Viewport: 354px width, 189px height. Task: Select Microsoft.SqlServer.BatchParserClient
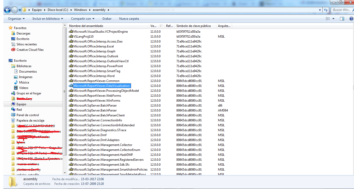coord(99,115)
